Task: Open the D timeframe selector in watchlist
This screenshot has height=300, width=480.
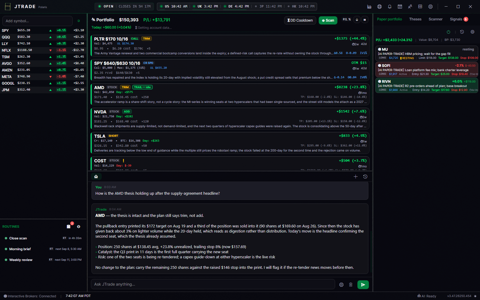Action: pos(79,21)
